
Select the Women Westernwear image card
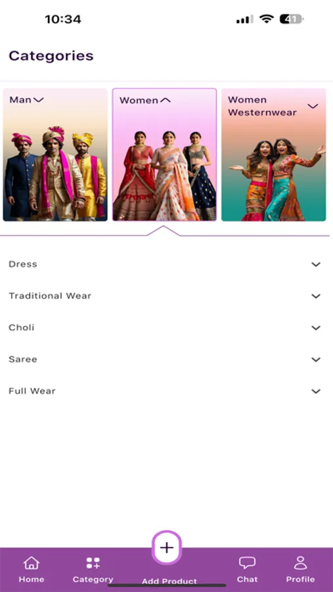(x=274, y=155)
